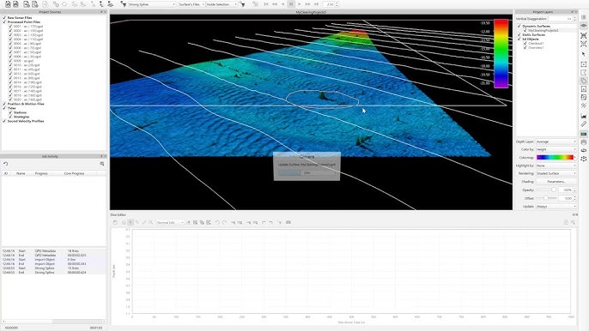
Task: Click the ruler measure tool icon
Action: (x=583, y=124)
